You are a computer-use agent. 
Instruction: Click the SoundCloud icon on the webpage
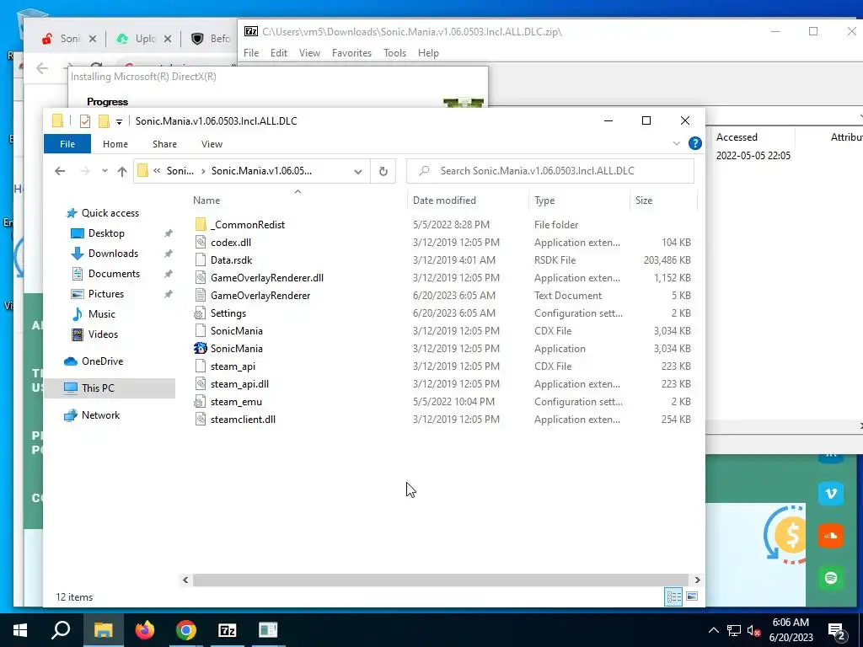pos(830,535)
